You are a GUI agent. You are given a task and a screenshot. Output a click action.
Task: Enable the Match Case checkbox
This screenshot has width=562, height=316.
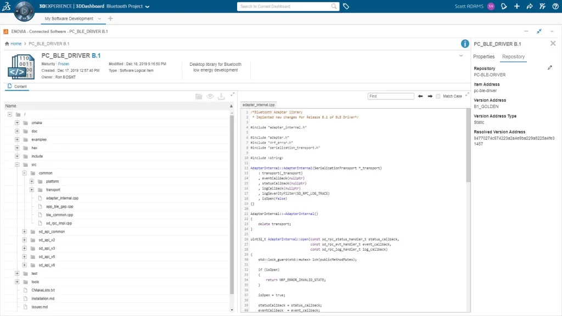click(438, 96)
